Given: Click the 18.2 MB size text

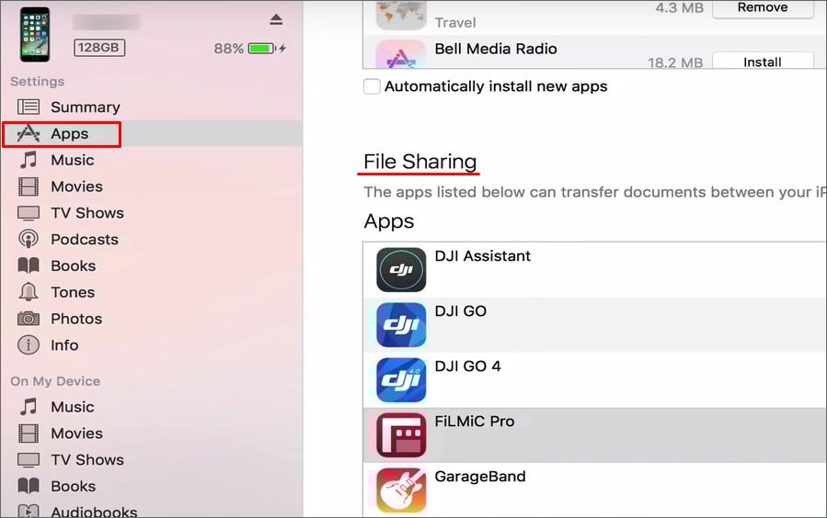Looking at the screenshot, I should coord(675,62).
